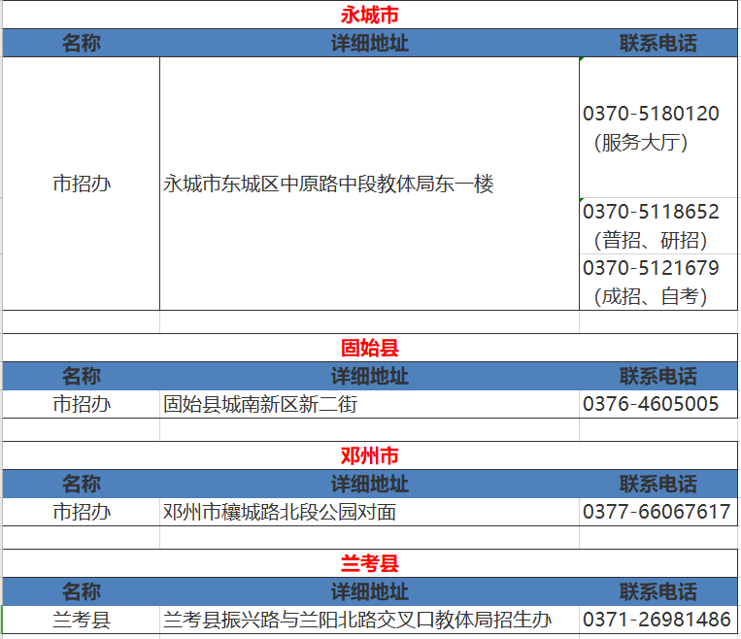Select phone cell 0371-26981486
Image resolution: width=741 pixels, height=639 pixels.
click(658, 620)
